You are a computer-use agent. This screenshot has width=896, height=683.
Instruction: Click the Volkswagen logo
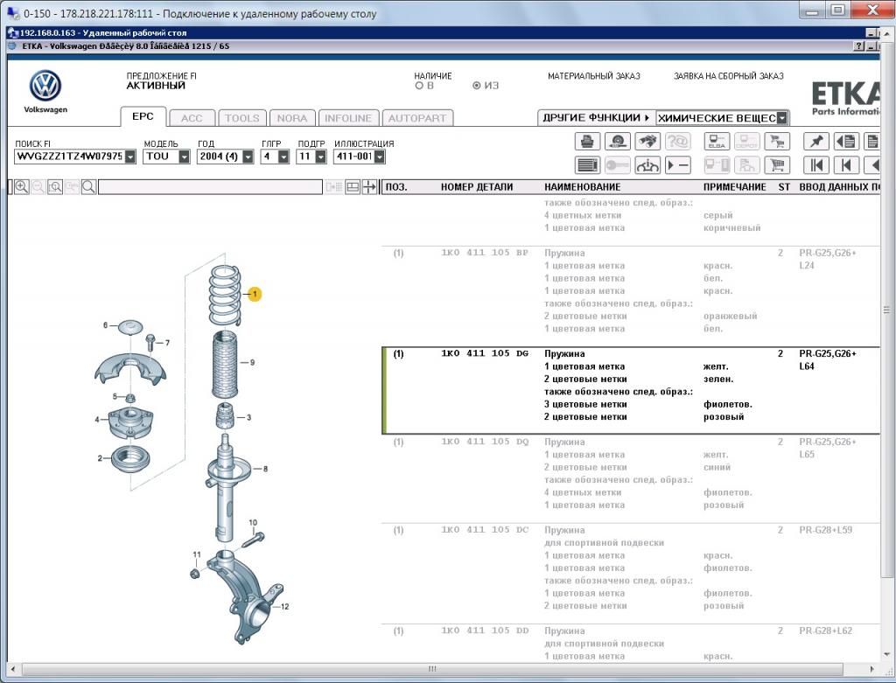click(45, 86)
